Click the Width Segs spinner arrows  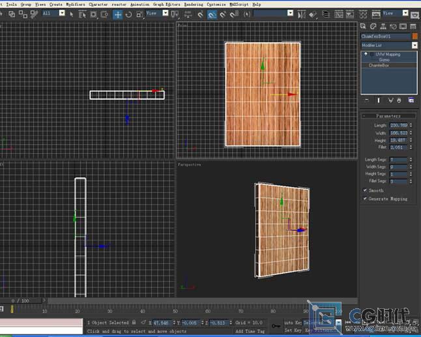(x=411, y=167)
